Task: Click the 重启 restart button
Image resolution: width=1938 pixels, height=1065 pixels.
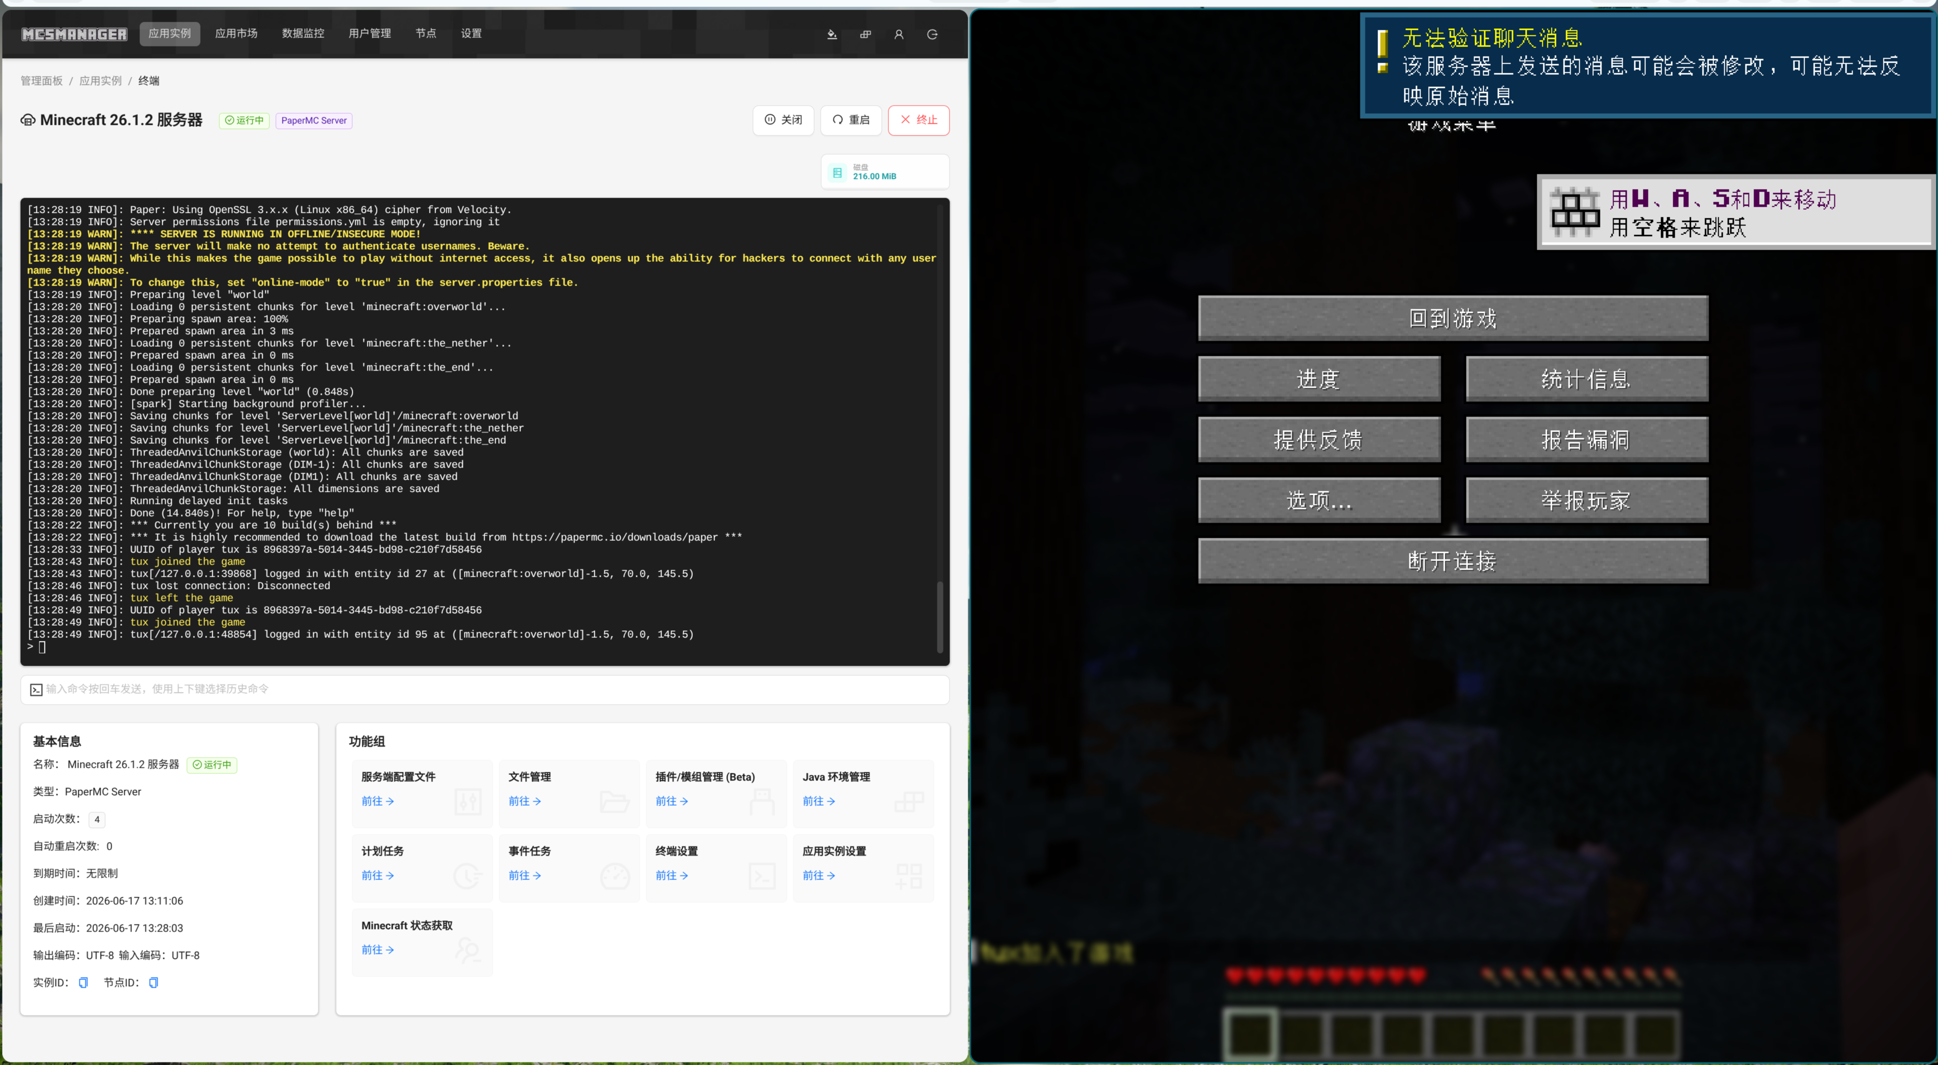Action: (x=851, y=120)
